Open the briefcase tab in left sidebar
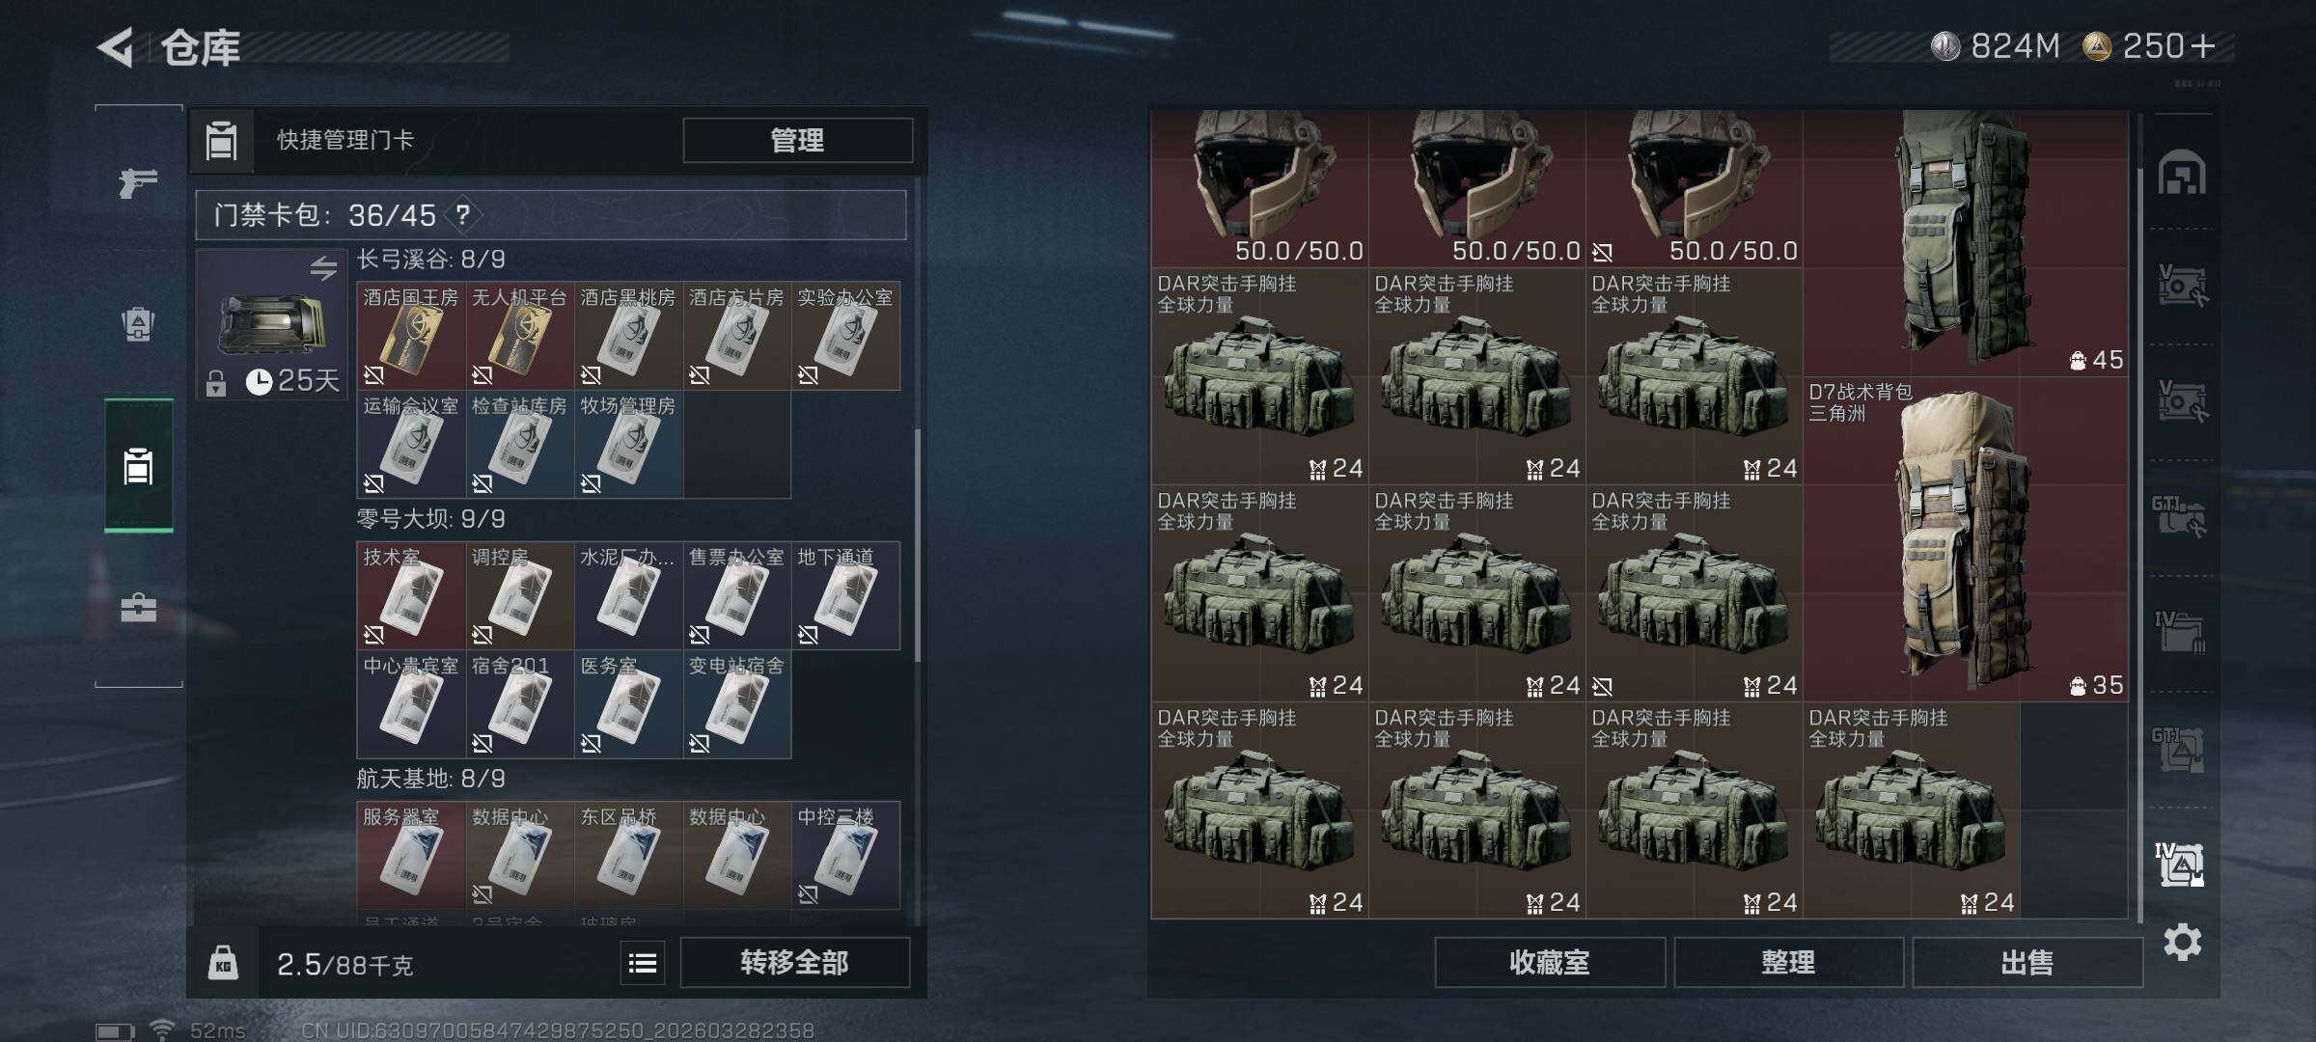The height and width of the screenshot is (1042, 2316). pos(138,608)
